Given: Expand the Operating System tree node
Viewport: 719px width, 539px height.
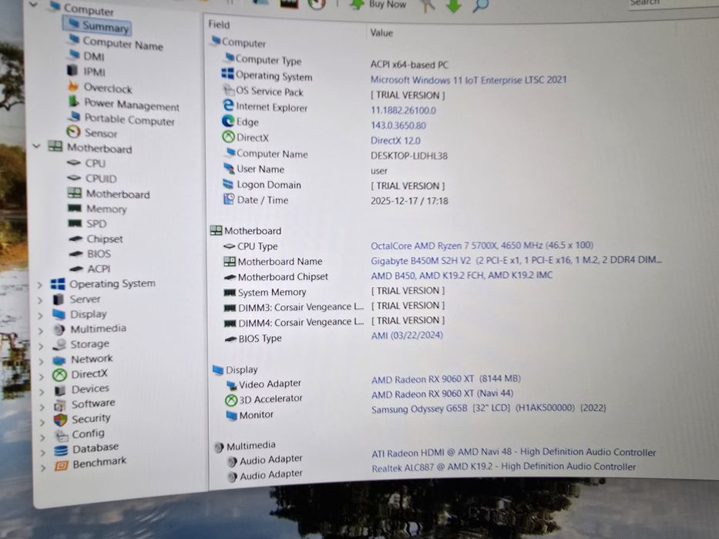Looking at the screenshot, I should point(40,285).
